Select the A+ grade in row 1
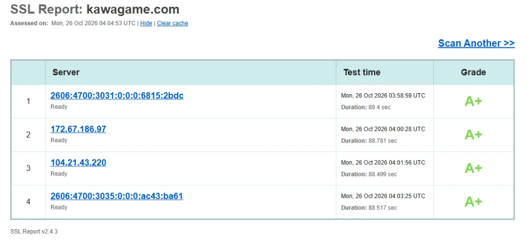 click(473, 101)
